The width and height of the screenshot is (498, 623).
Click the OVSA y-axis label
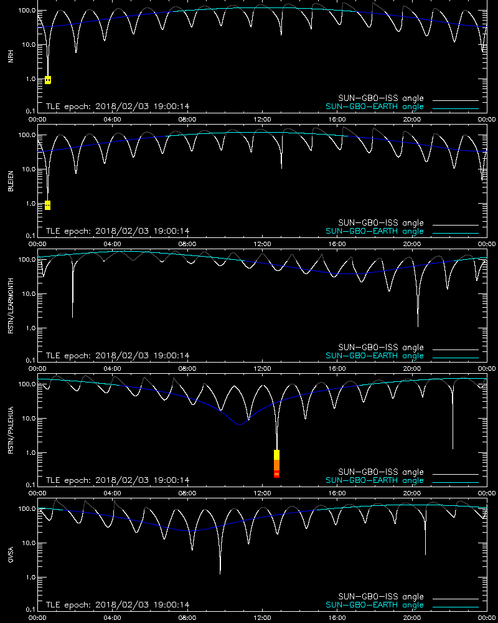[x=11, y=554]
